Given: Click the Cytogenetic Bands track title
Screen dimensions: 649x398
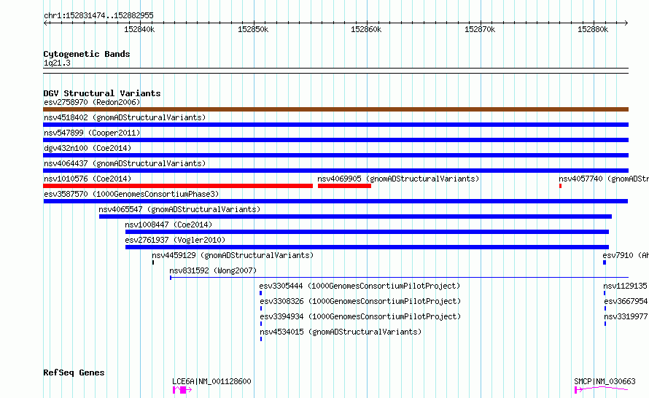Looking at the screenshot, I should coord(87,54).
